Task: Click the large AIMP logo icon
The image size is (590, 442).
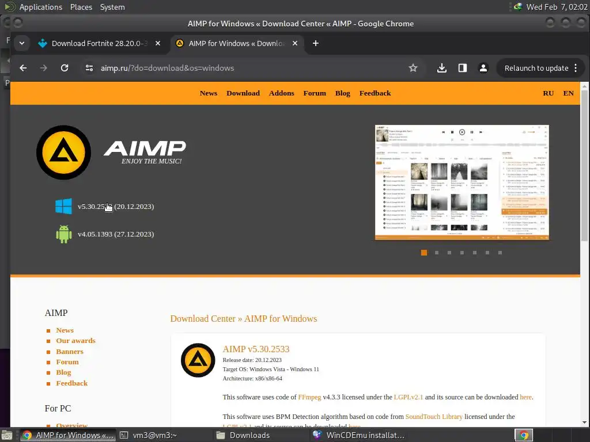Action: pyautogui.click(x=63, y=152)
